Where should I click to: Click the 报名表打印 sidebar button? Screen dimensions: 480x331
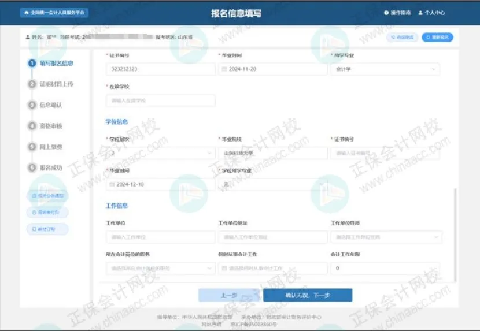click(x=47, y=213)
